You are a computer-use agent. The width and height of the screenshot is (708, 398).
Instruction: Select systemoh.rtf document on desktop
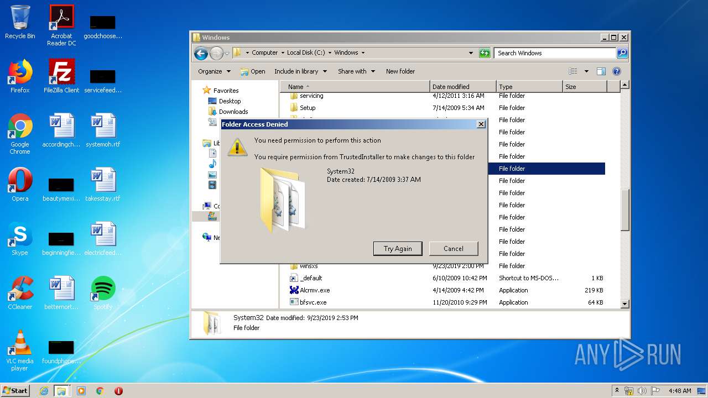click(103, 130)
